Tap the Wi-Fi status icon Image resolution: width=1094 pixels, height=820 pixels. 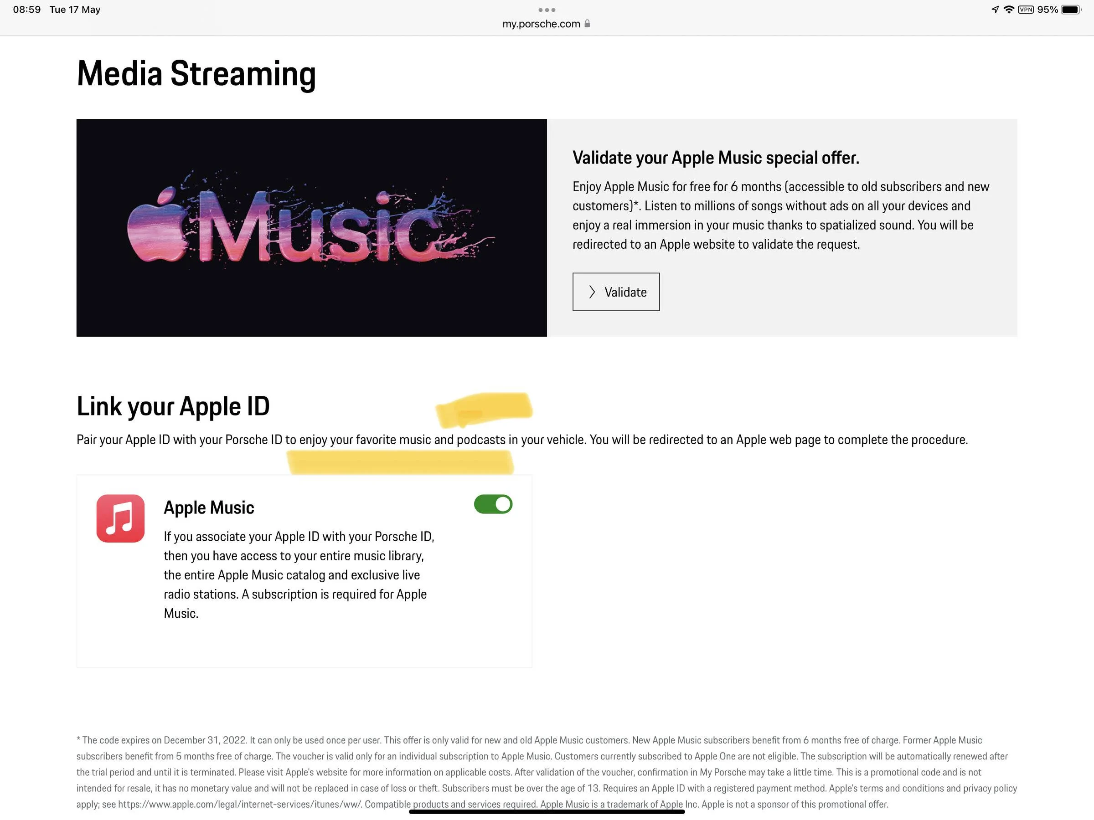pyautogui.click(x=1009, y=10)
